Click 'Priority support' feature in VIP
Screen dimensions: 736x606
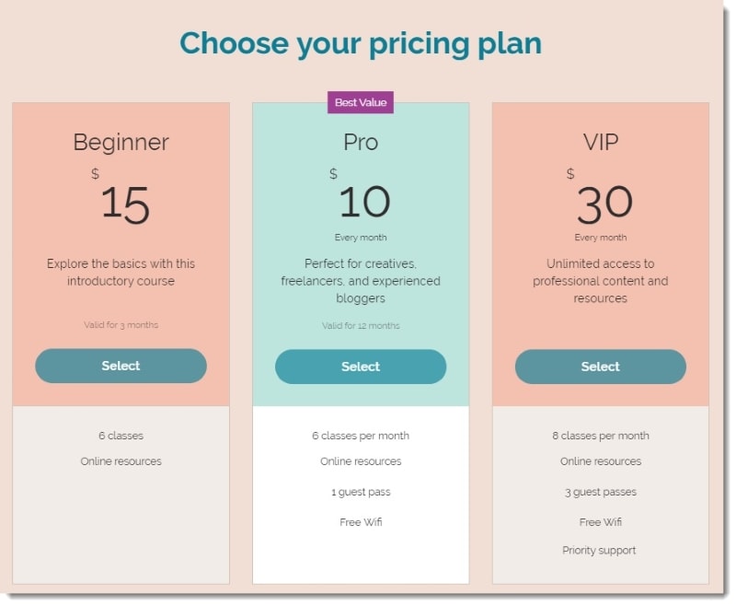[600, 550]
